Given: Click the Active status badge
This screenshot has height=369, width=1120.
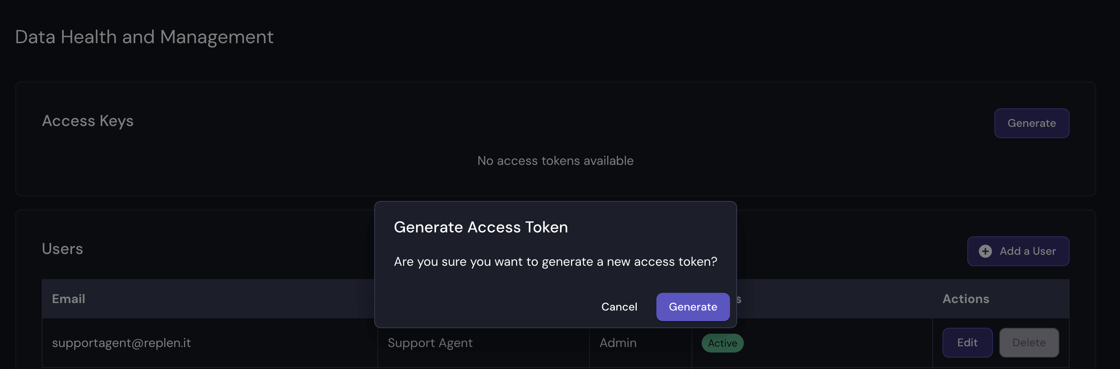Looking at the screenshot, I should (x=722, y=343).
